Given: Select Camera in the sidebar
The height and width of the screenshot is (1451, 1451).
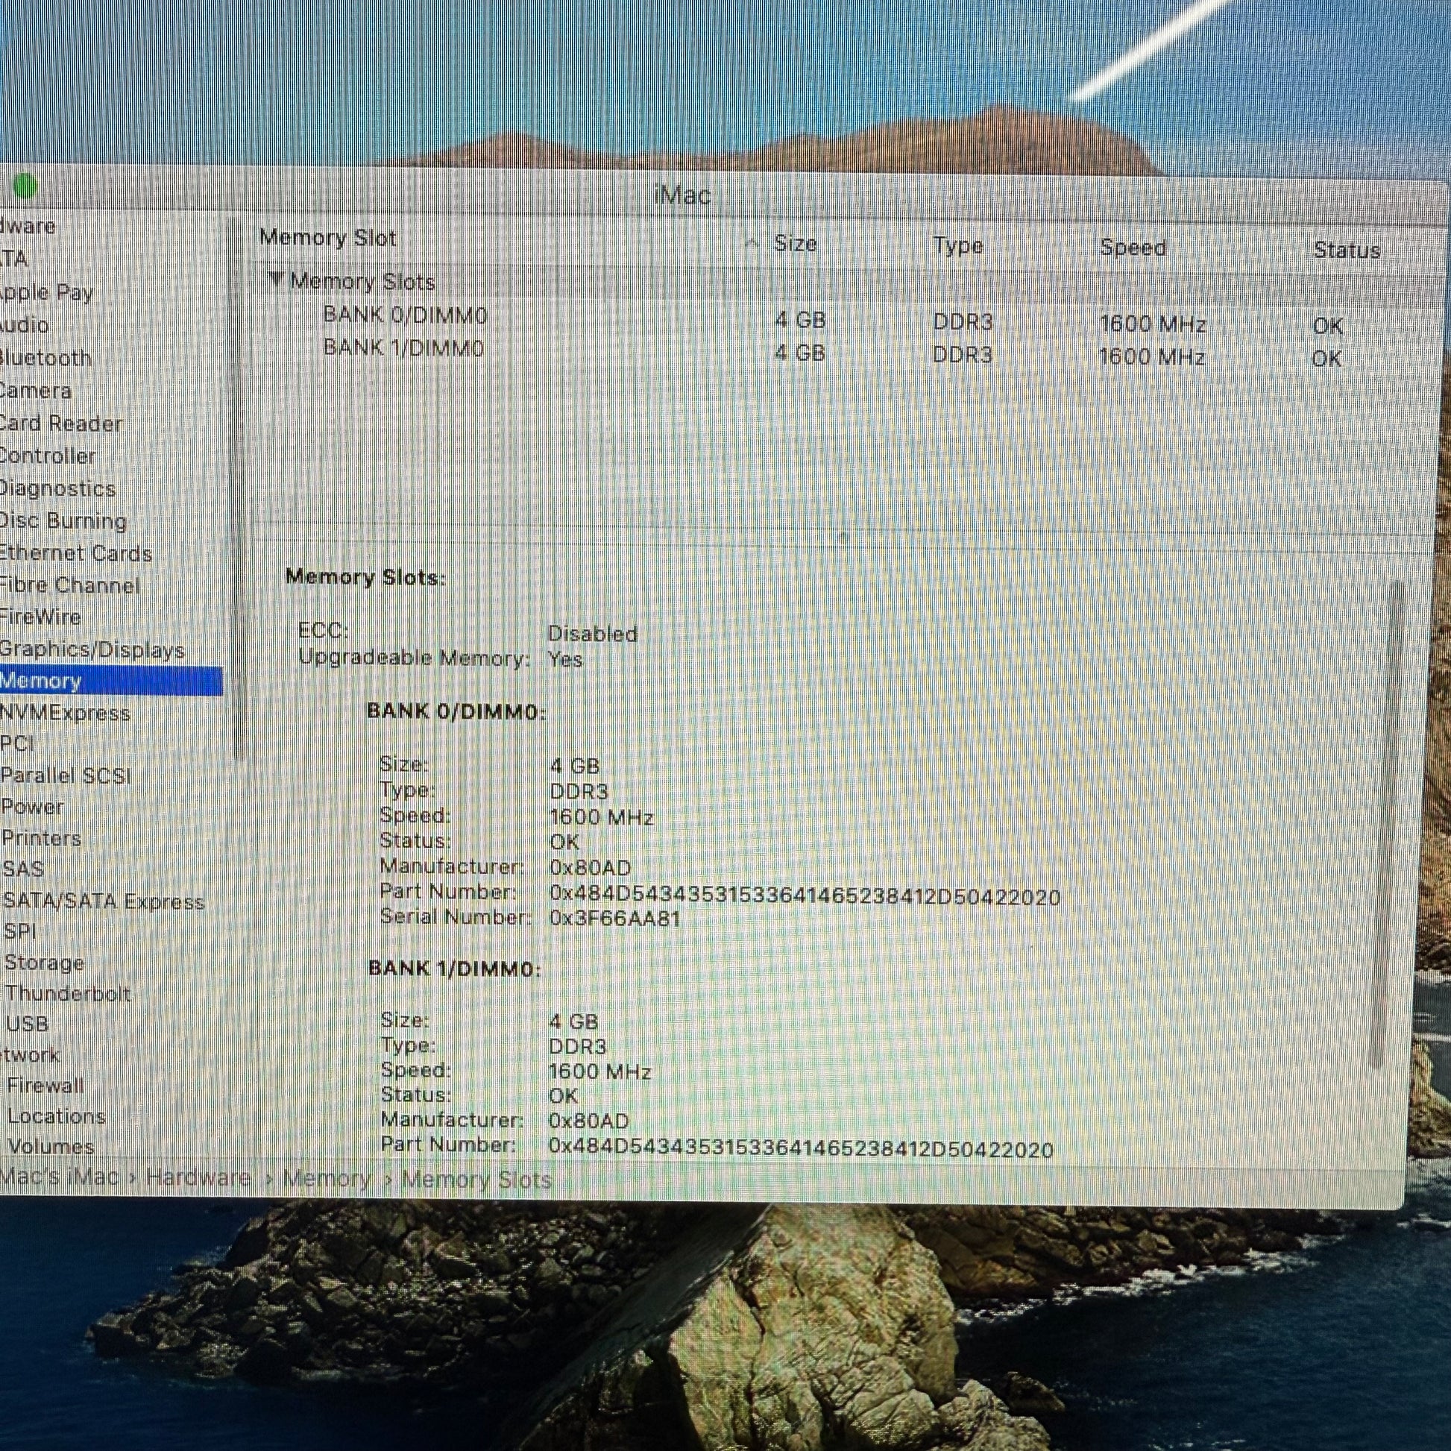Looking at the screenshot, I should (x=35, y=391).
